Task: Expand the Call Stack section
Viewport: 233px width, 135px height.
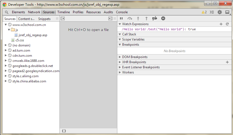Action: 129,34
